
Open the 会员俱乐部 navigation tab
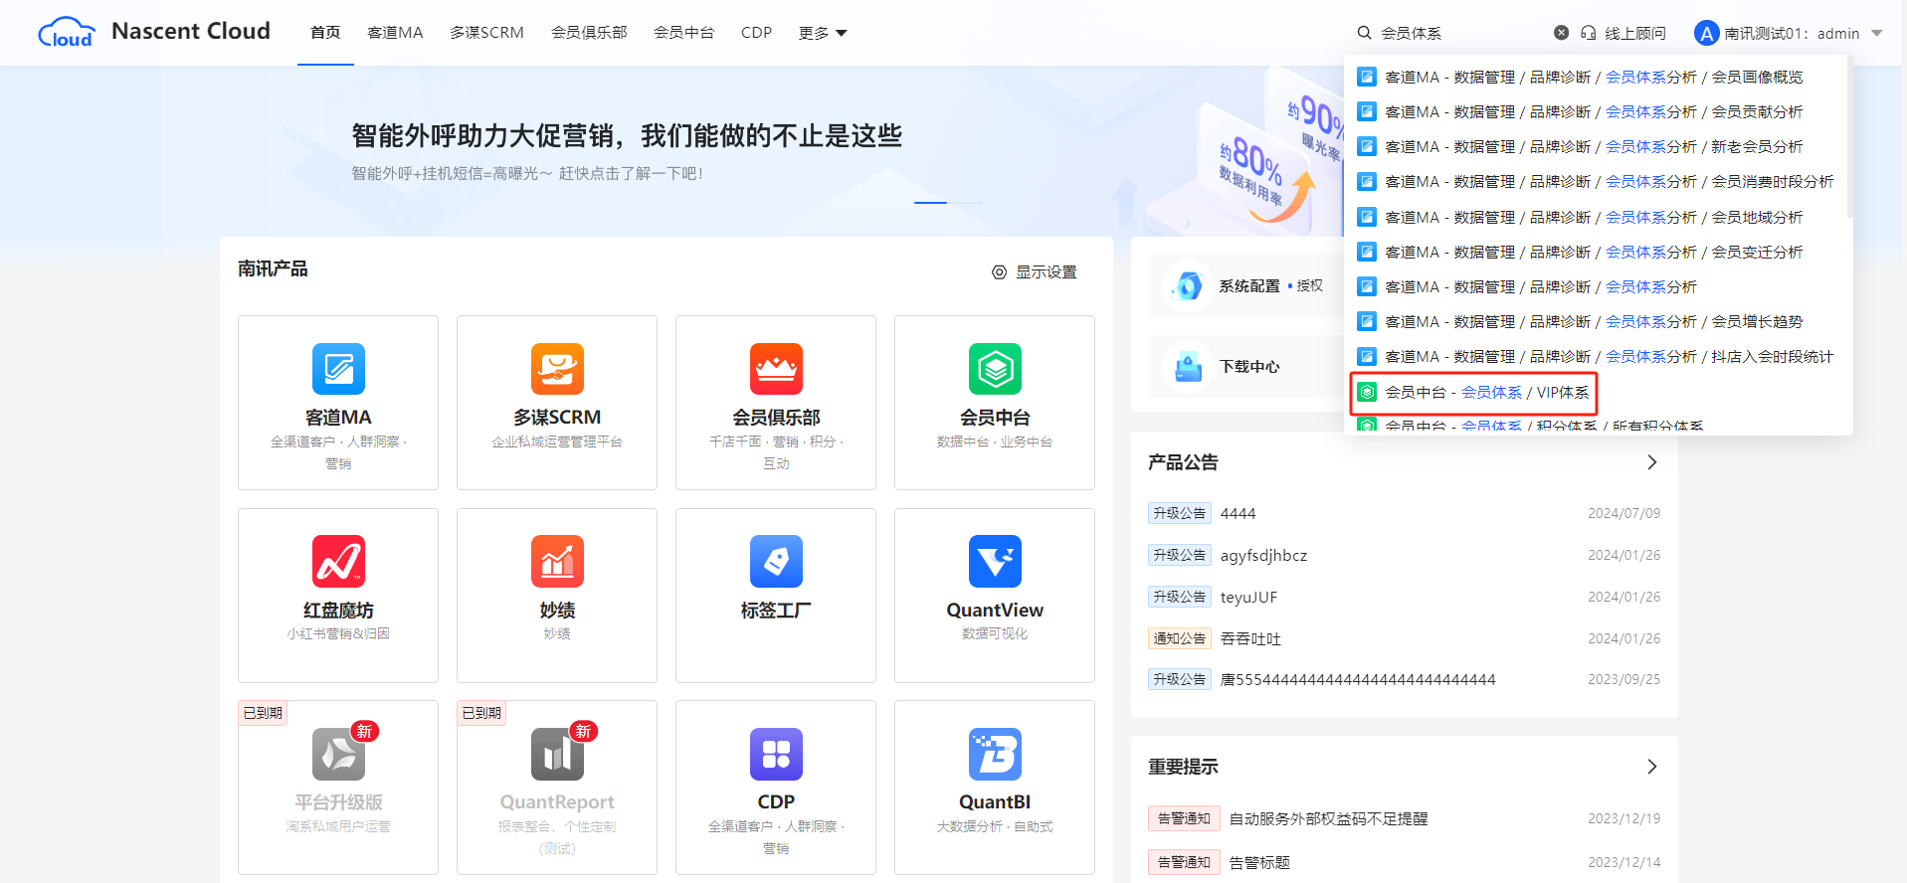[x=589, y=33]
